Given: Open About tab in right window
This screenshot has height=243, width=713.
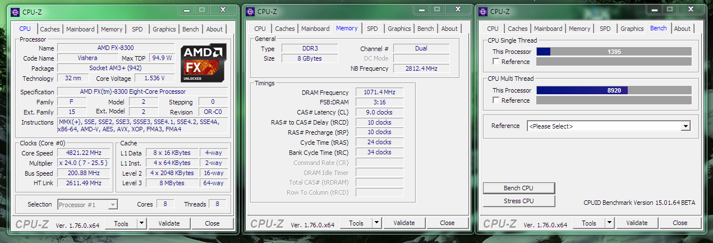Looking at the screenshot, I should coord(682,29).
